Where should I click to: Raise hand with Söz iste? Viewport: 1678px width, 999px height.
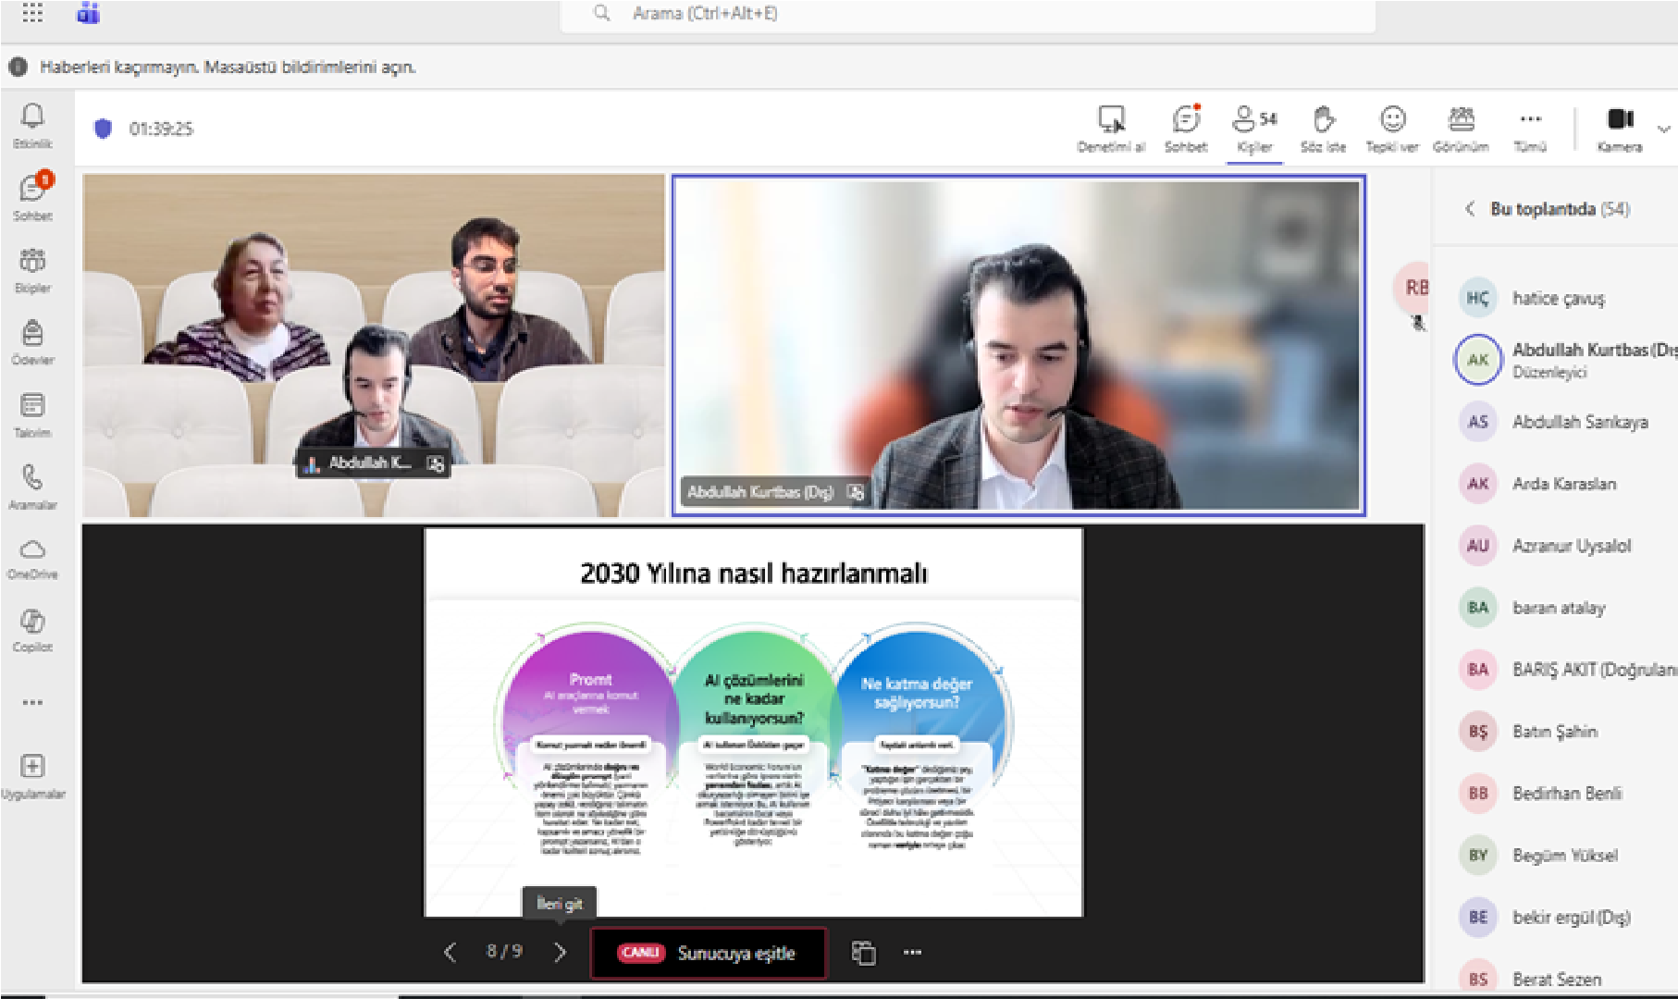pyautogui.click(x=1323, y=128)
